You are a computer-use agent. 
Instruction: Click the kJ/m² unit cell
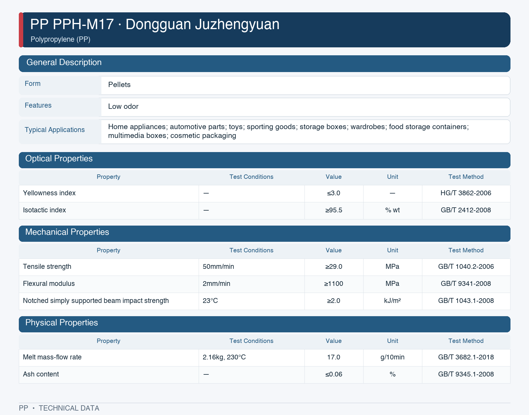click(x=392, y=301)
